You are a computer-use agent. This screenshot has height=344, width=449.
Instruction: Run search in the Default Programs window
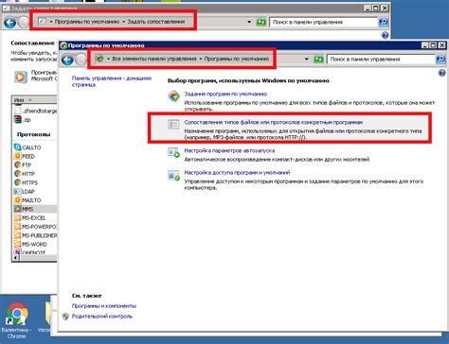(x=440, y=59)
